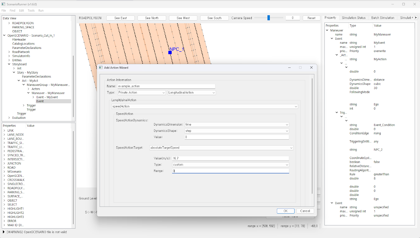This screenshot has width=420, height=238.
Task: Open the DynamicsShape dropdown
Action: pyautogui.click(x=237, y=131)
